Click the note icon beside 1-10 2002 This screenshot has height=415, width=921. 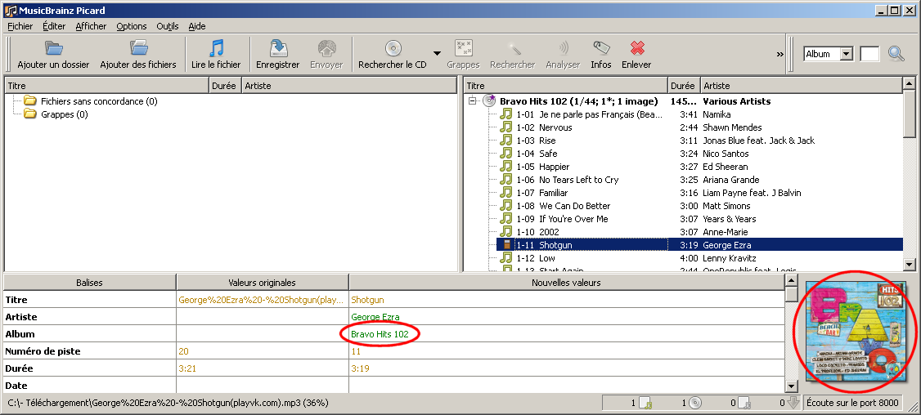pos(505,232)
